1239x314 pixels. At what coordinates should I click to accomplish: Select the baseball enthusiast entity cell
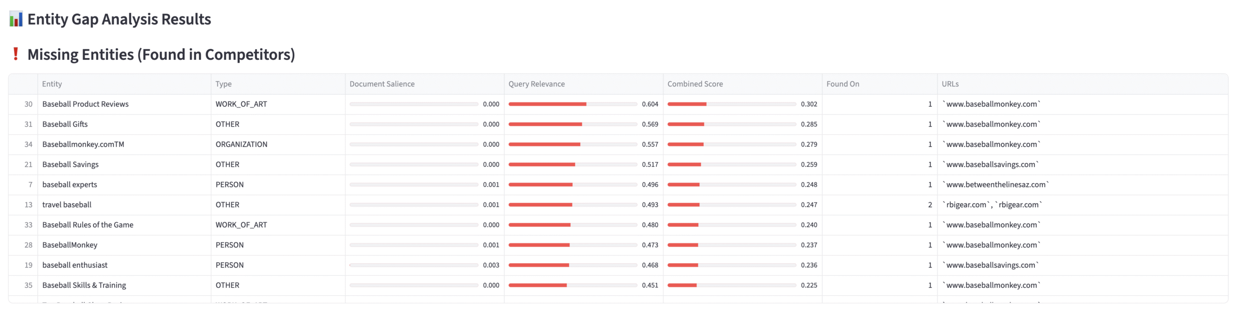(75, 265)
